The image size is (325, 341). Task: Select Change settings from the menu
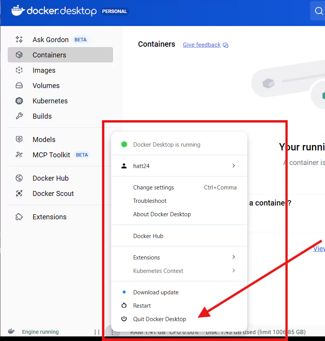click(153, 188)
